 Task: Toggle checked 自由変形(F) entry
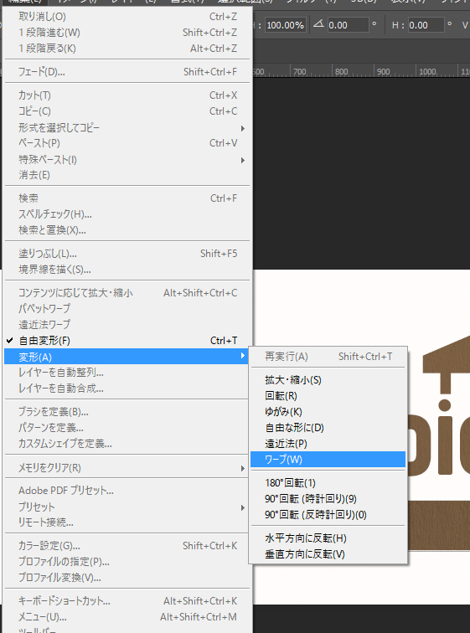click(127, 341)
